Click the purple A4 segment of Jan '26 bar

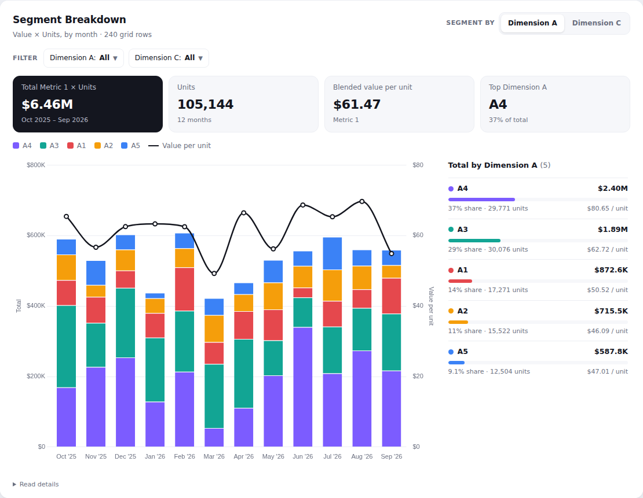pyautogui.click(x=155, y=425)
